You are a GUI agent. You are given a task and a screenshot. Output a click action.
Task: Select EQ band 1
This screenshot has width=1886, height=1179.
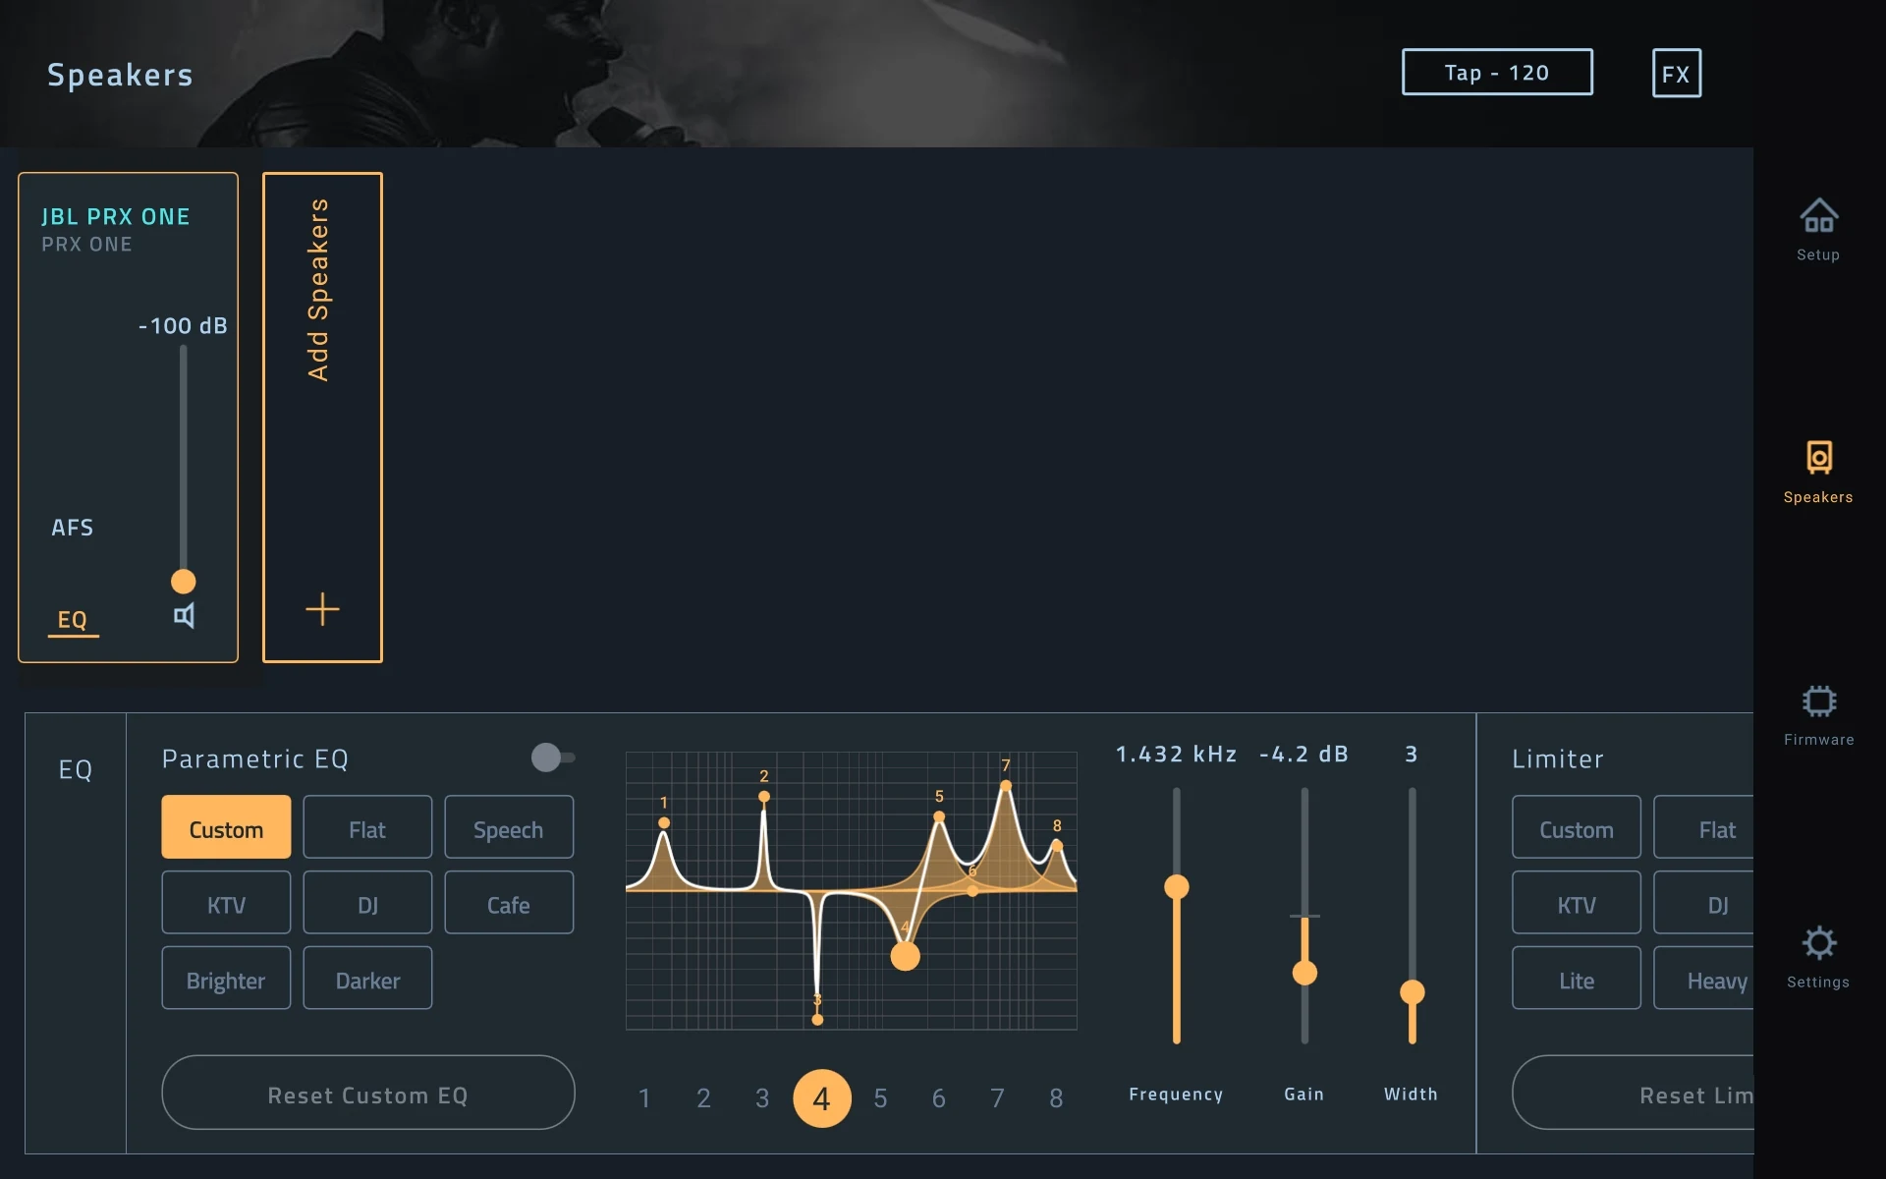pos(645,1098)
